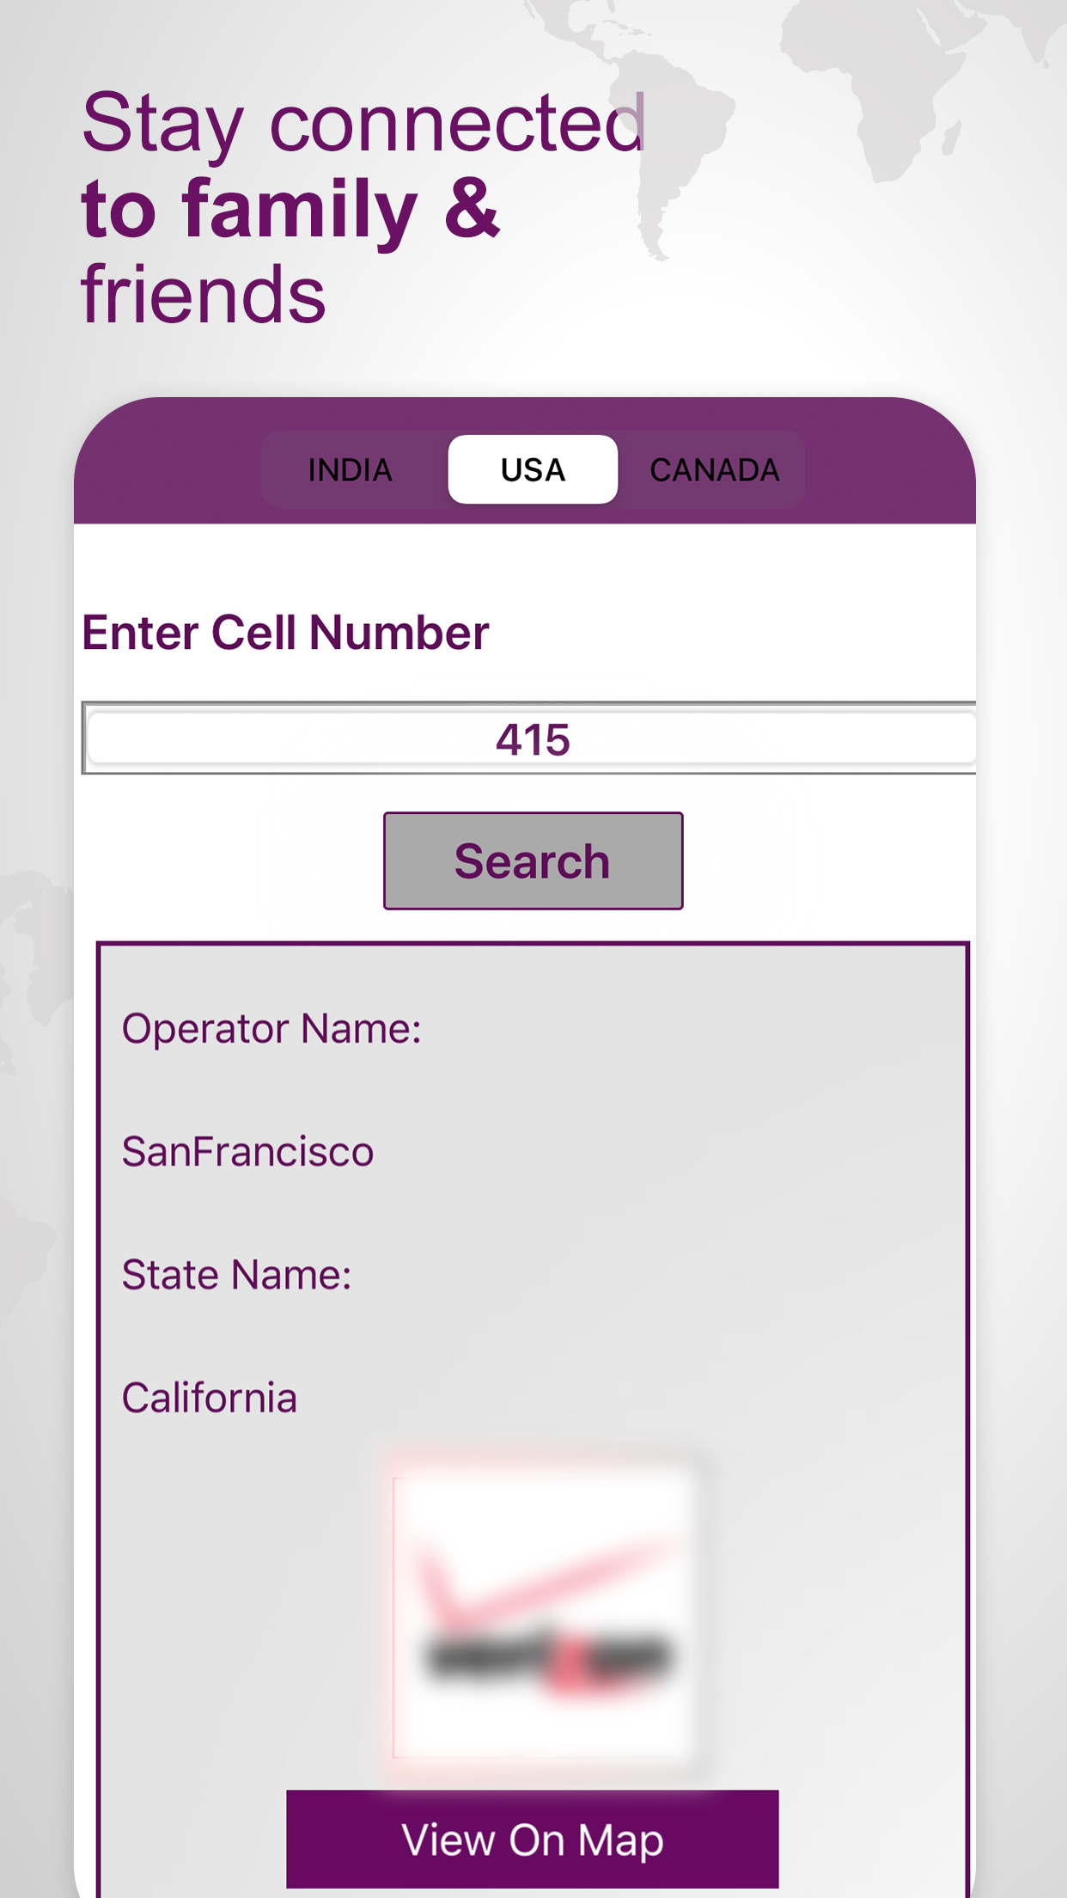Screen dimensions: 1067x1898
Task: Click the blurred operator logo image
Action: [543, 1616]
